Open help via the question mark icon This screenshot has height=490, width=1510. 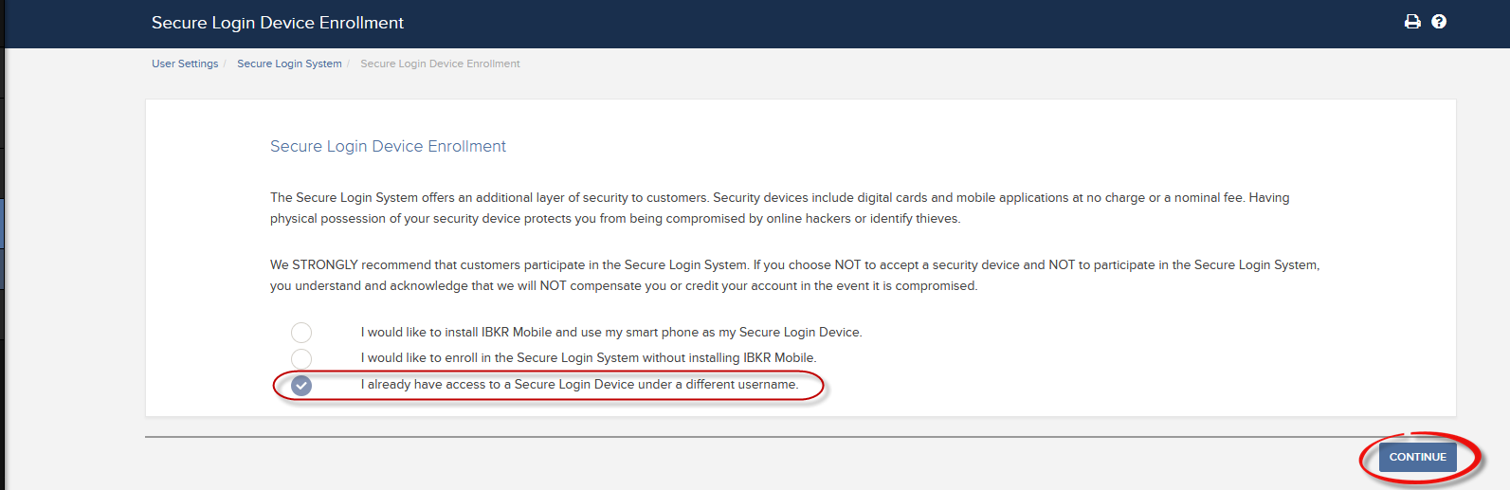(1439, 22)
